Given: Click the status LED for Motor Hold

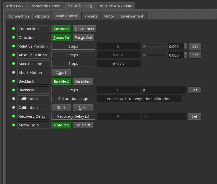Looking at the screenshot, I should (14, 125).
